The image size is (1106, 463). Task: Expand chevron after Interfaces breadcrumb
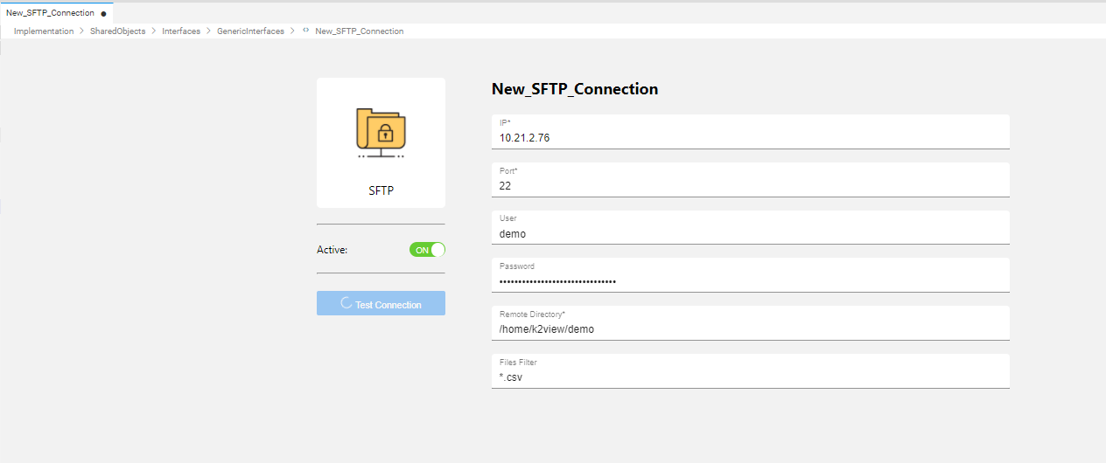[x=208, y=31]
